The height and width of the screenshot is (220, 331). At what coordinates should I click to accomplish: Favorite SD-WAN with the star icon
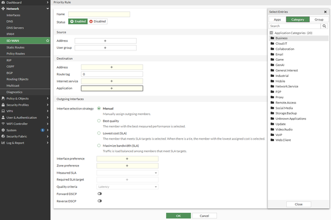click(x=47, y=41)
